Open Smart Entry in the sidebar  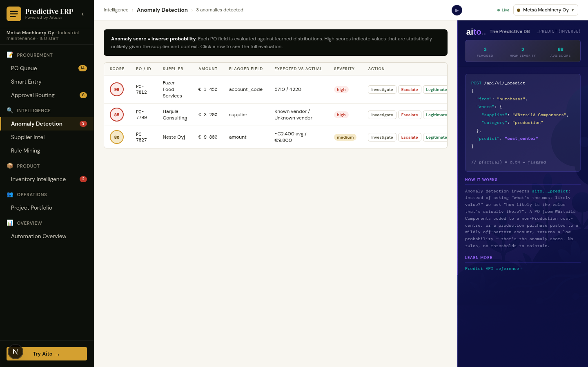[x=47, y=82]
